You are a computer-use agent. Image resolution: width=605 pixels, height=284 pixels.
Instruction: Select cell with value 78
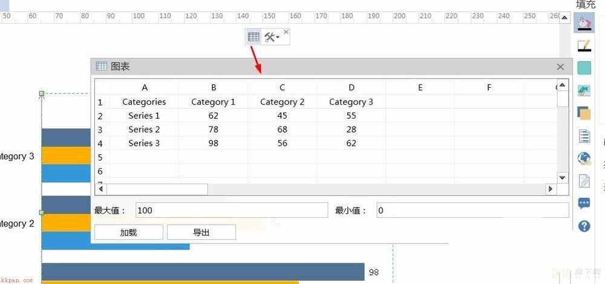pyautogui.click(x=214, y=130)
